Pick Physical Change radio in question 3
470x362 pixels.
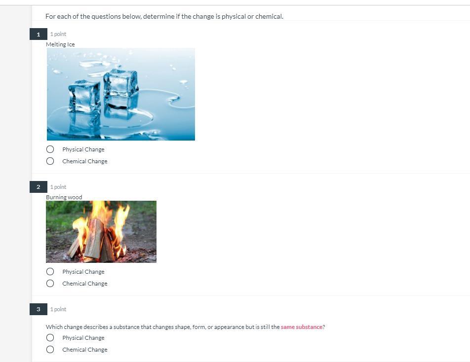pyautogui.click(x=50, y=338)
